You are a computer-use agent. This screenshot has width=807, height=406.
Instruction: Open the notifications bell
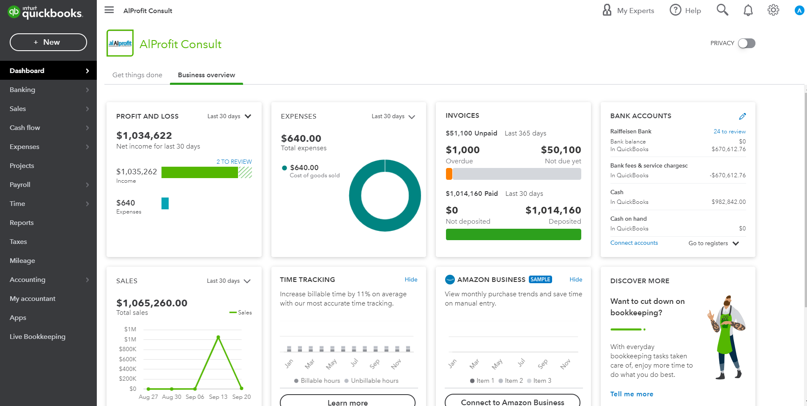click(748, 10)
